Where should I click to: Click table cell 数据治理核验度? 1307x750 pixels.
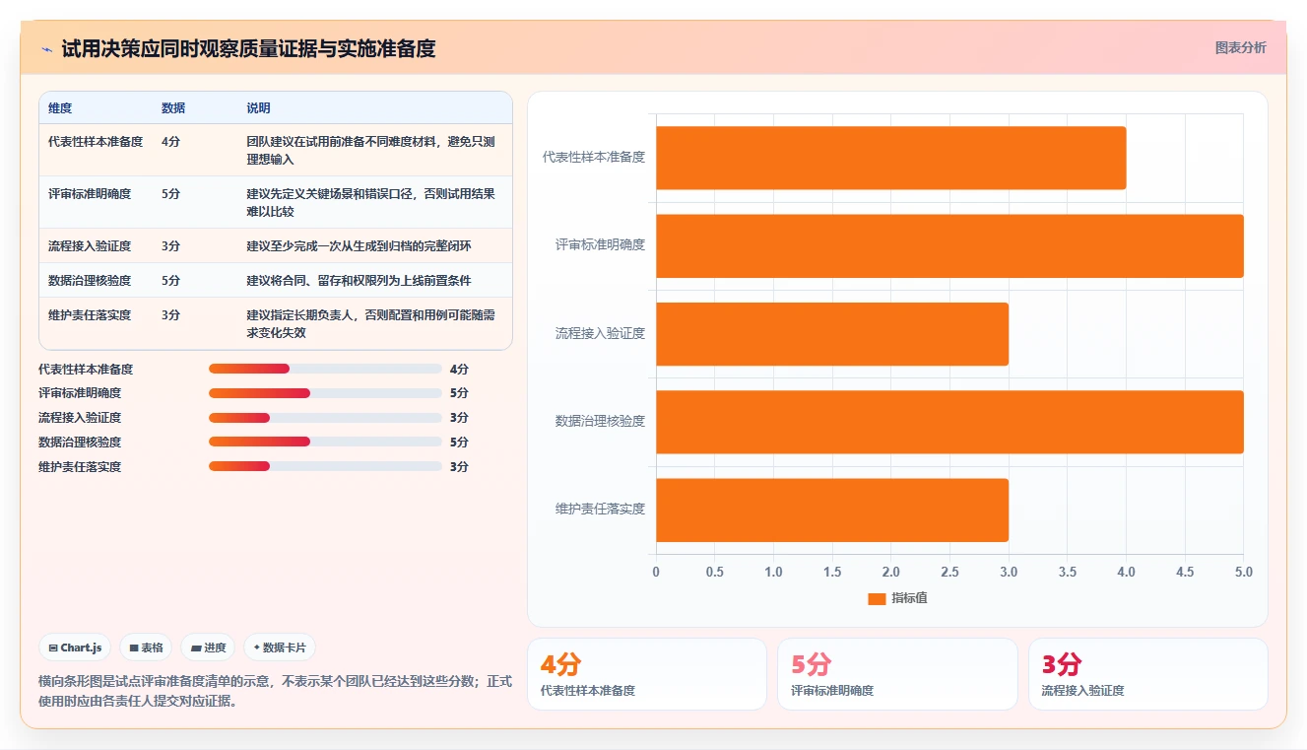(90, 281)
